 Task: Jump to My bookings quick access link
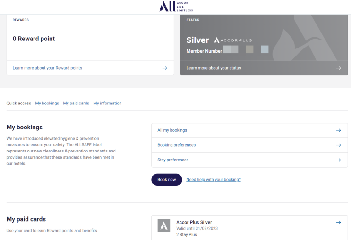click(x=47, y=103)
